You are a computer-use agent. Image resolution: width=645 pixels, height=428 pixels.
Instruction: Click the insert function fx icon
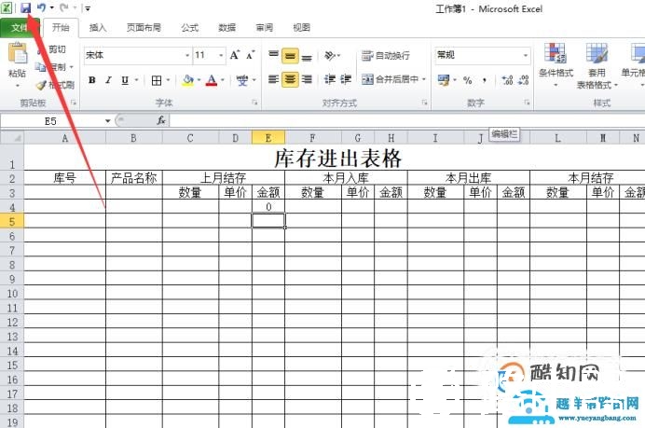[x=161, y=120]
